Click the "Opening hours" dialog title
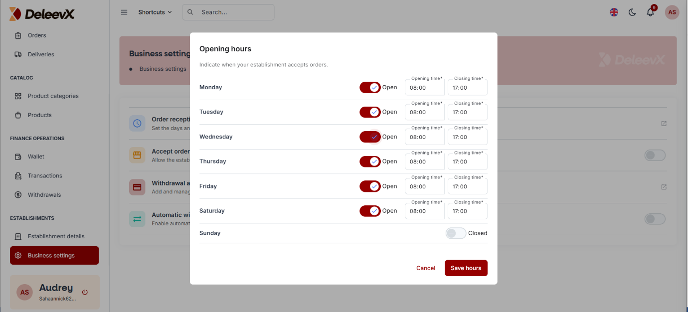The width and height of the screenshot is (688, 312). point(225,49)
